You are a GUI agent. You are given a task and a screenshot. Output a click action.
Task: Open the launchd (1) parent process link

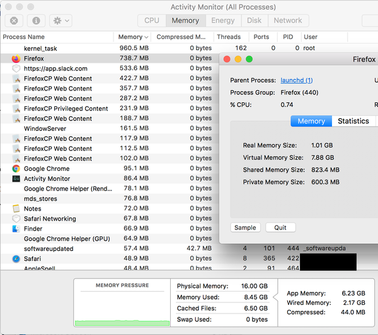[297, 80]
